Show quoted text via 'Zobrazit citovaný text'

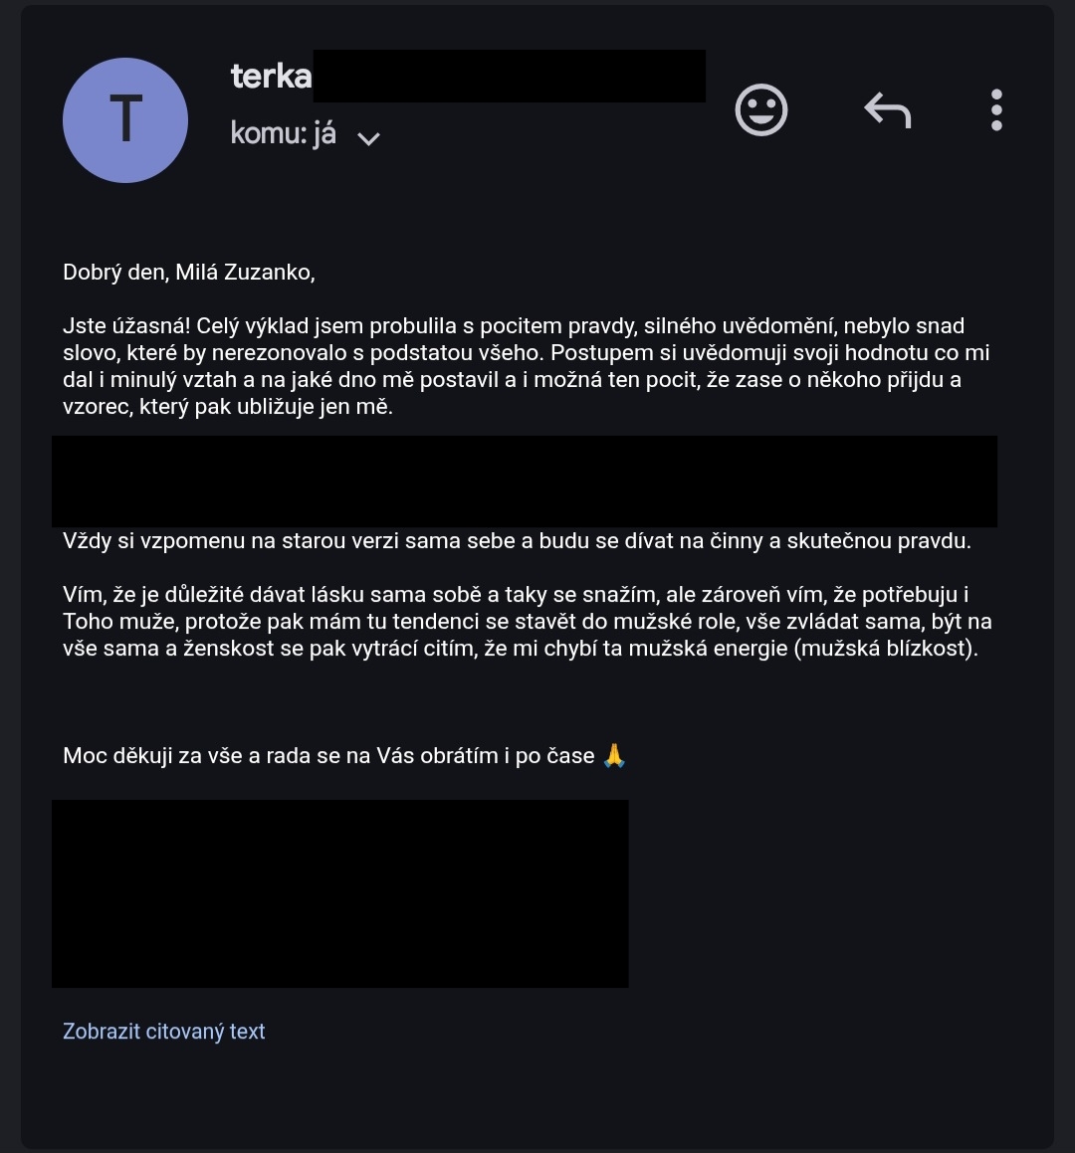pyautogui.click(x=164, y=1031)
